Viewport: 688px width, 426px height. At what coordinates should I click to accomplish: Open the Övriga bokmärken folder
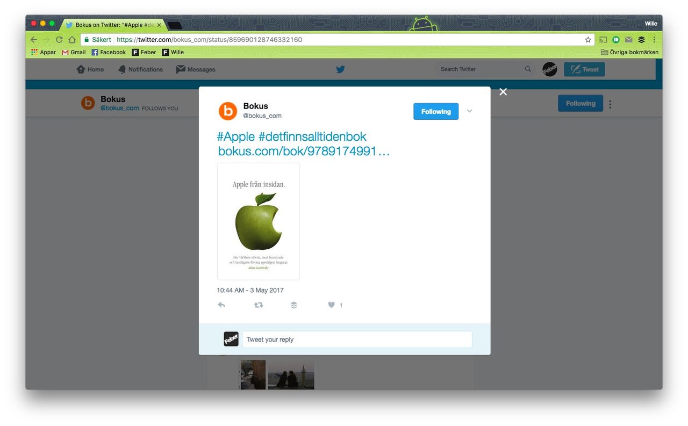coord(629,52)
